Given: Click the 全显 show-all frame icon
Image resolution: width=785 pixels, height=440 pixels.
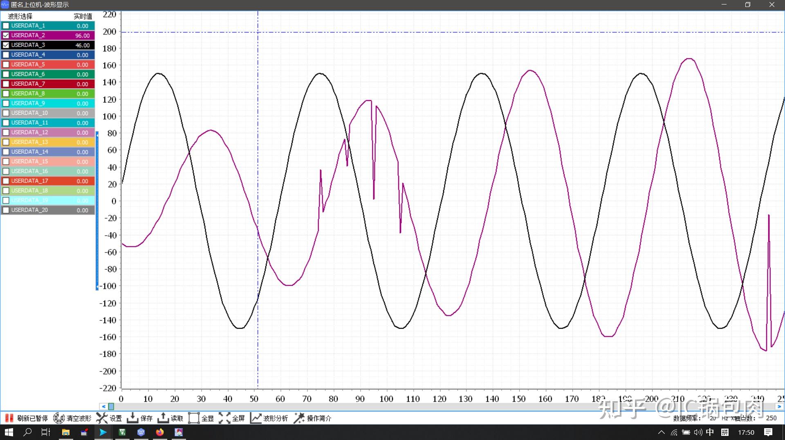Looking at the screenshot, I should coord(194,418).
